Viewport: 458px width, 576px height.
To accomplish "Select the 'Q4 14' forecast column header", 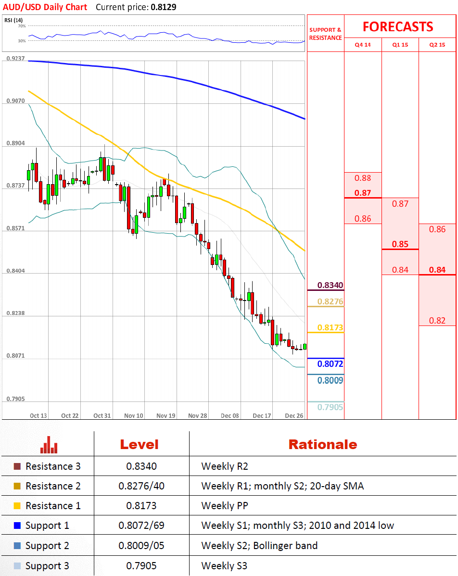I will (x=362, y=45).
